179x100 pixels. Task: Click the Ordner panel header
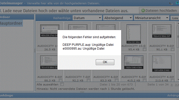[x=17, y=17]
